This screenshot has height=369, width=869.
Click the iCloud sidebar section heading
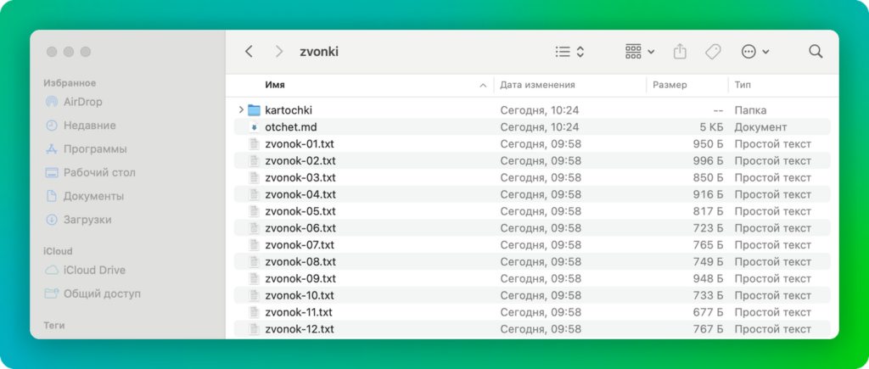(59, 251)
